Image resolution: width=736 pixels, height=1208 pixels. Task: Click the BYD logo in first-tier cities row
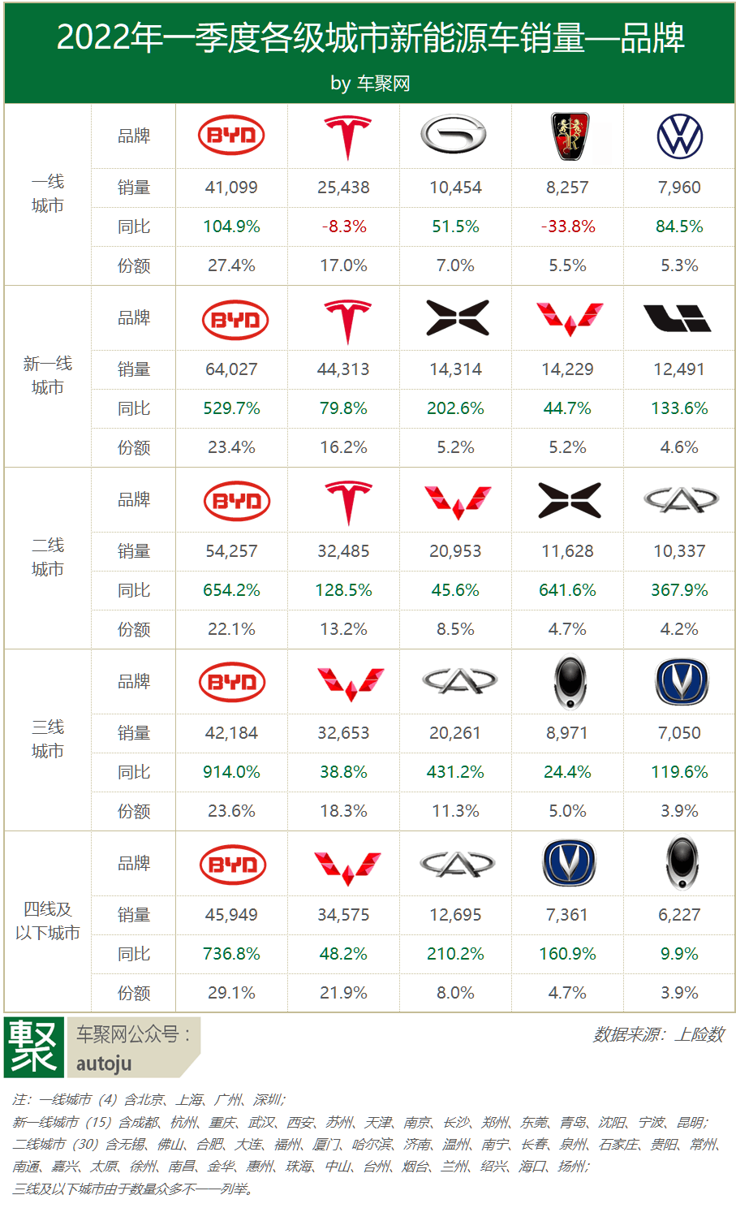pyautogui.click(x=231, y=136)
